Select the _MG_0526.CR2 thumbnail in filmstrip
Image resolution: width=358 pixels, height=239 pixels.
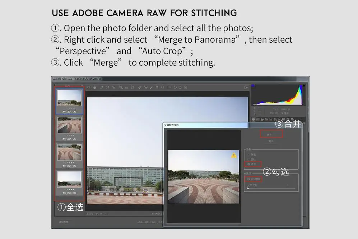pos(69,128)
